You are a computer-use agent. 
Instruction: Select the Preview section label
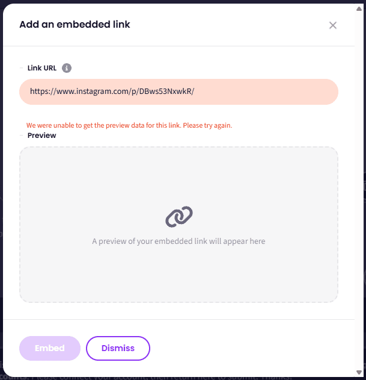tap(42, 135)
